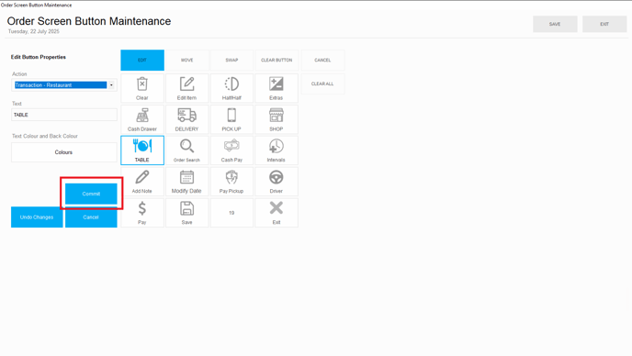The height and width of the screenshot is (356, 632).
Task: Open the Colours picker button
Action: click(64, 152)
